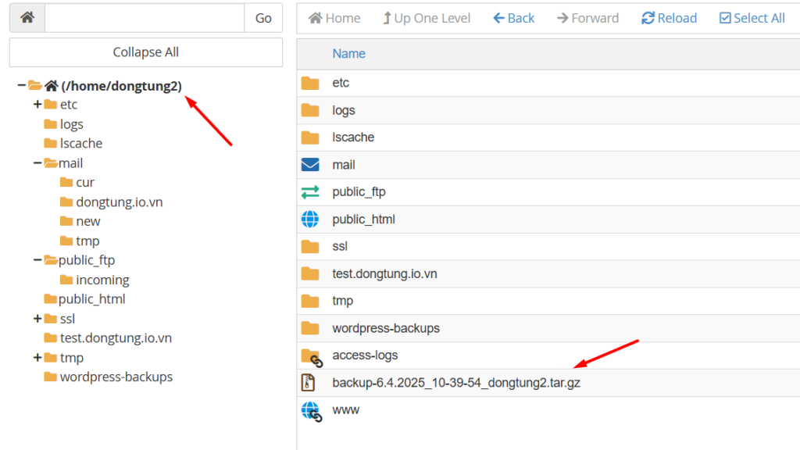Expand the tmp folder under home
This screenshot has height=450, width=800.
[37, 358]
